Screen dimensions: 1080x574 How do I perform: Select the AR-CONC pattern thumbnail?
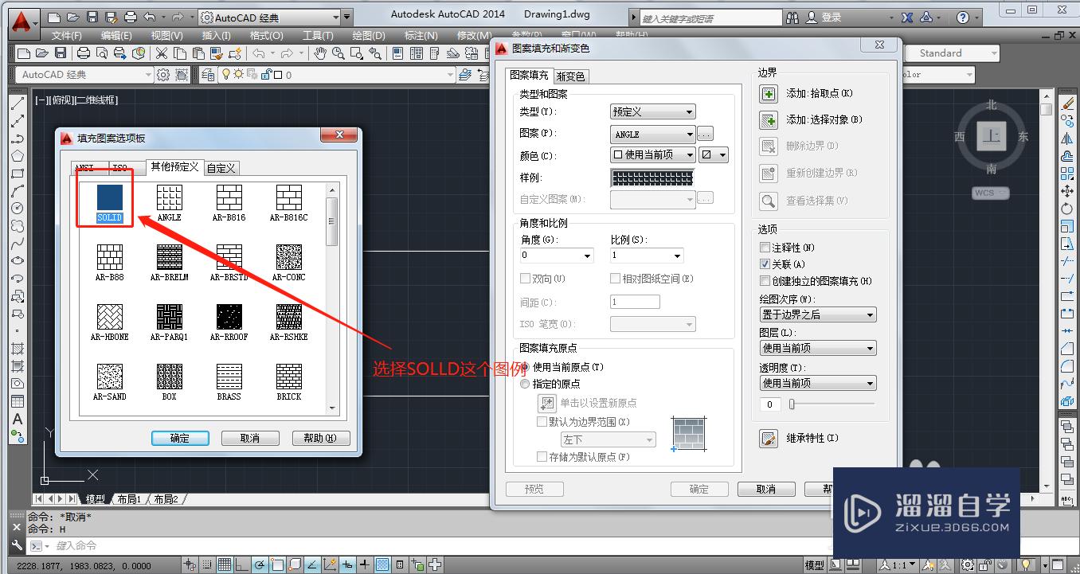[289, 257]
